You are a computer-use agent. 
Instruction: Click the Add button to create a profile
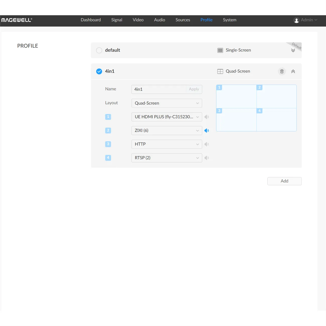[284, 181]
